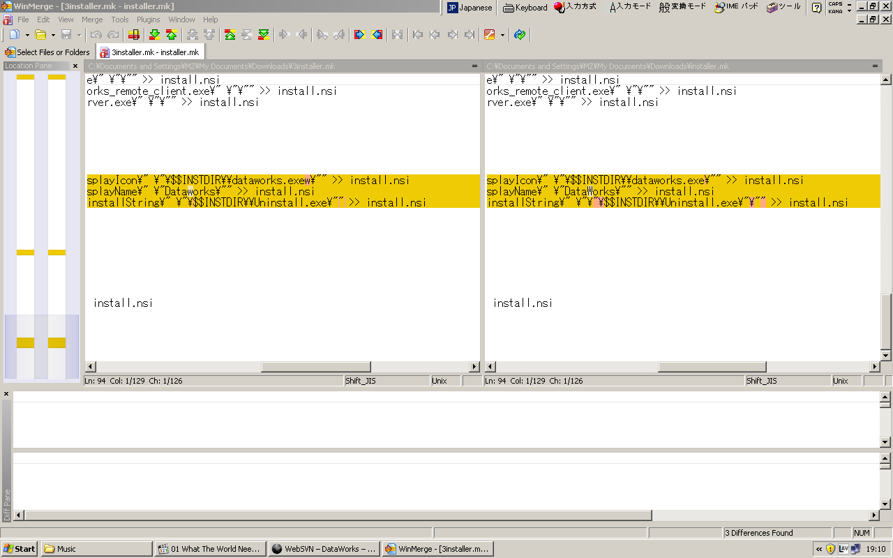This screenshot has width=893, height=558.
Task: Click left pane line with Dataworks splayName
Action: 283,191
